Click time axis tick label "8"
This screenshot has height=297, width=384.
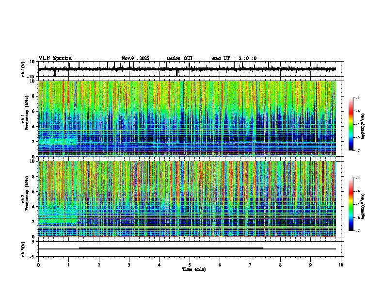280,265
